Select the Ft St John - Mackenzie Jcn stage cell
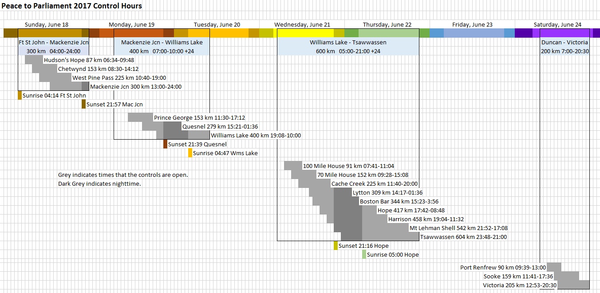Screen dimensions: 600x293 coord(53,43)
